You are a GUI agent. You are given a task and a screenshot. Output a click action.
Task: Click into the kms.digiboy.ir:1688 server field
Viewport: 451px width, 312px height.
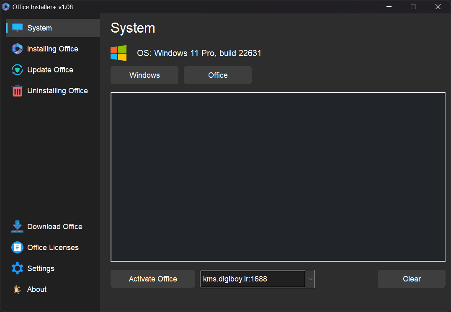253,279
